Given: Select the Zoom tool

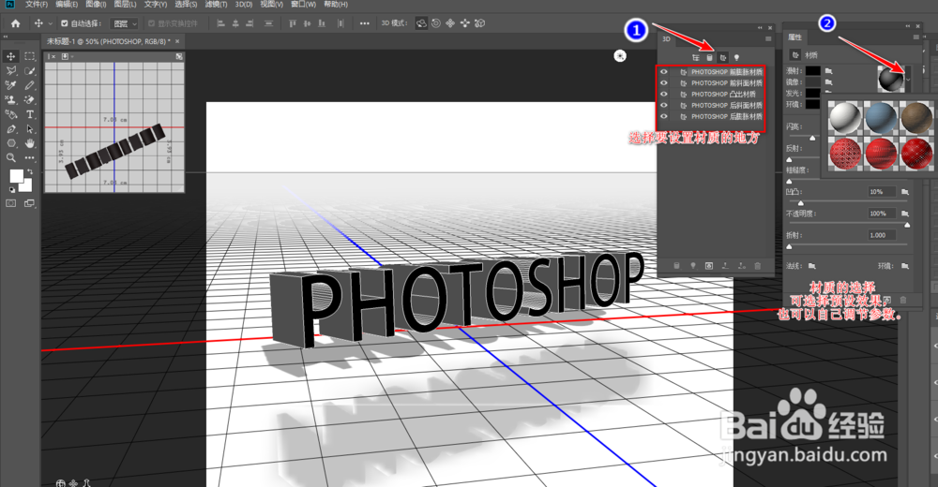Looking at the screenshot, I should click(10, 157).
